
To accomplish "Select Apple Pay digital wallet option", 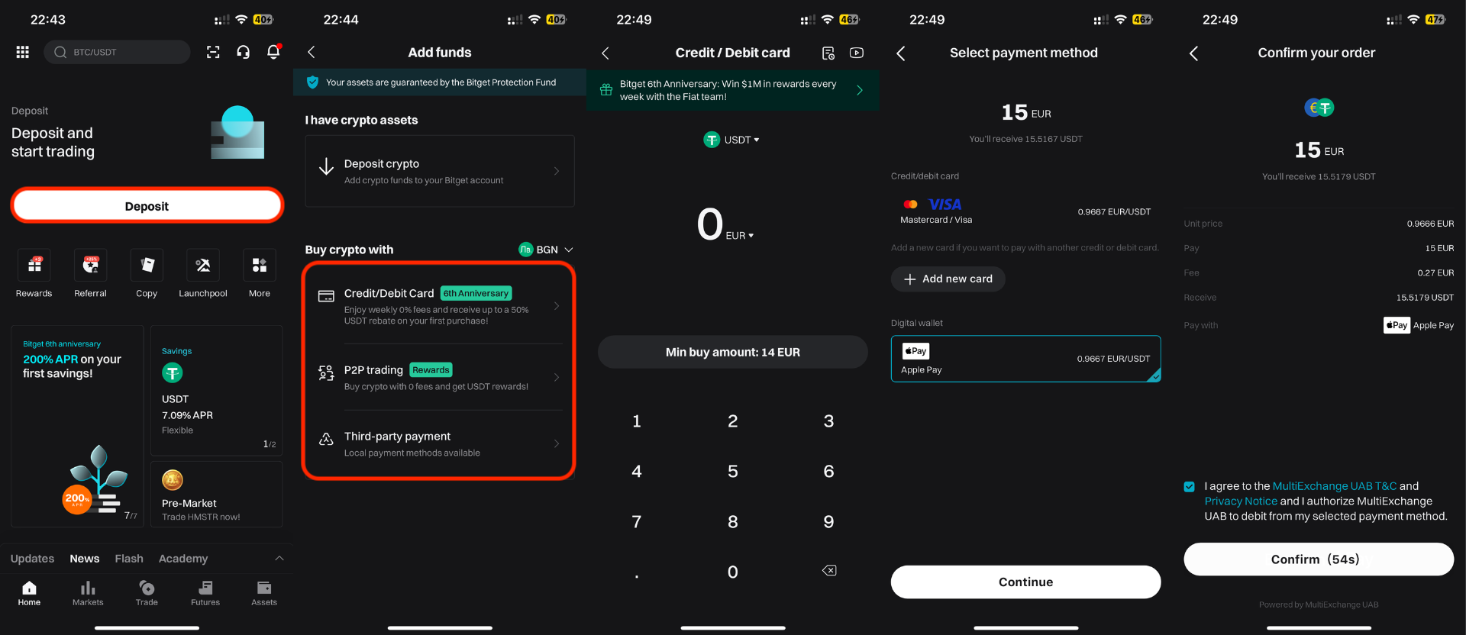I will pos(1025,359).
